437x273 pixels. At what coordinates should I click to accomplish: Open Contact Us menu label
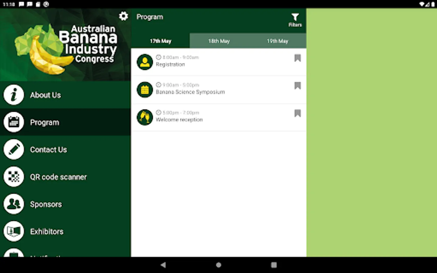[49, 150]
